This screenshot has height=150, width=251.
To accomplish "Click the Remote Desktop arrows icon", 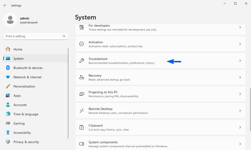I will pos(82,111).
